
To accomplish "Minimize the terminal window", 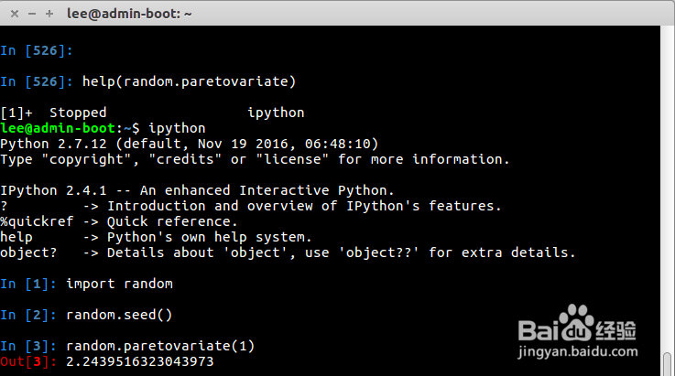I will click(x=31, y=13).
